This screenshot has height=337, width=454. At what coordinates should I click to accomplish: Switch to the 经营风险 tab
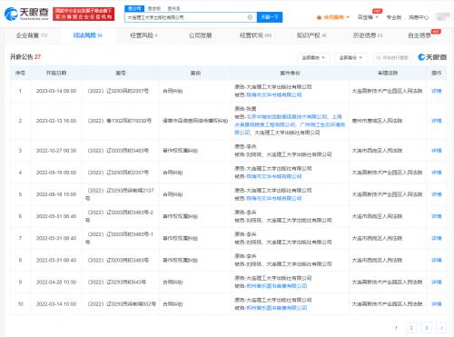click(143, 35)
